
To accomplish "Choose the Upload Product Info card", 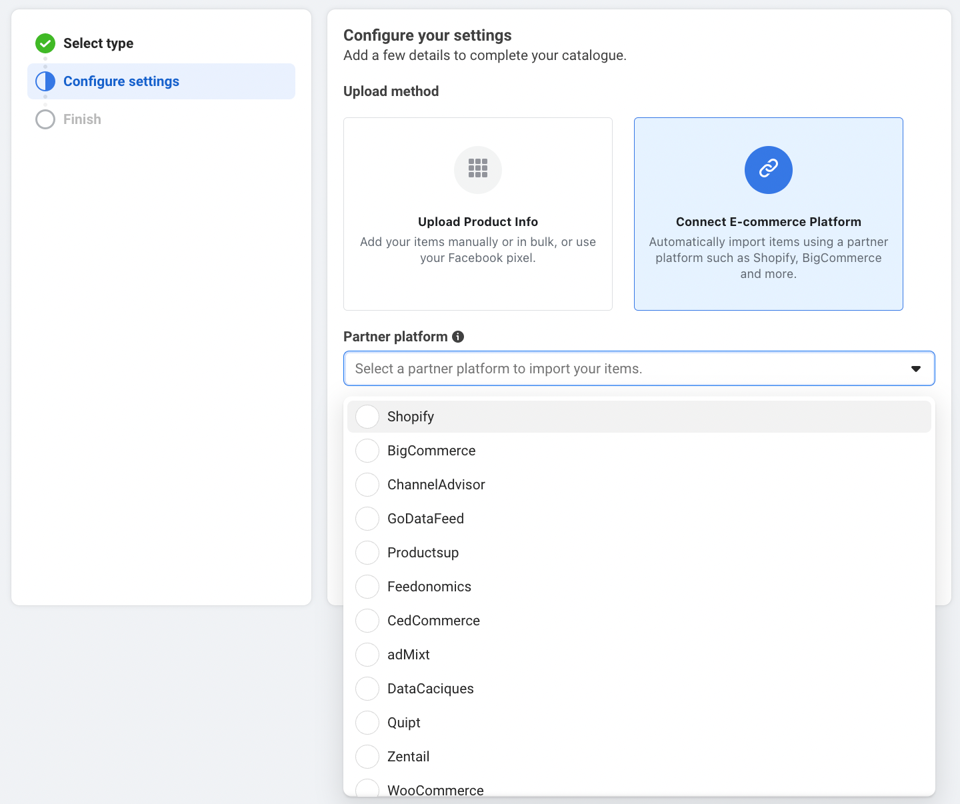I will tap(478, 214).
